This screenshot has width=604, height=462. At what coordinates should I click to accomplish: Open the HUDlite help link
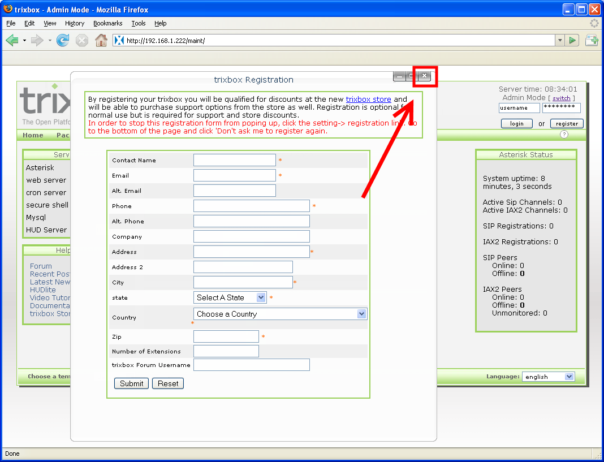[x=43, y=290]
